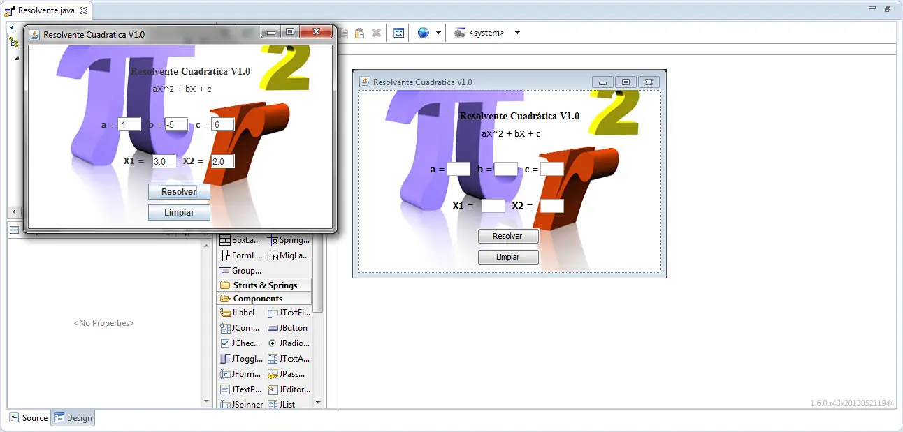Viewport: 903px width, 432px height.
Task: Pick the JRadioButton component in palette
Action: coord(289,343)
